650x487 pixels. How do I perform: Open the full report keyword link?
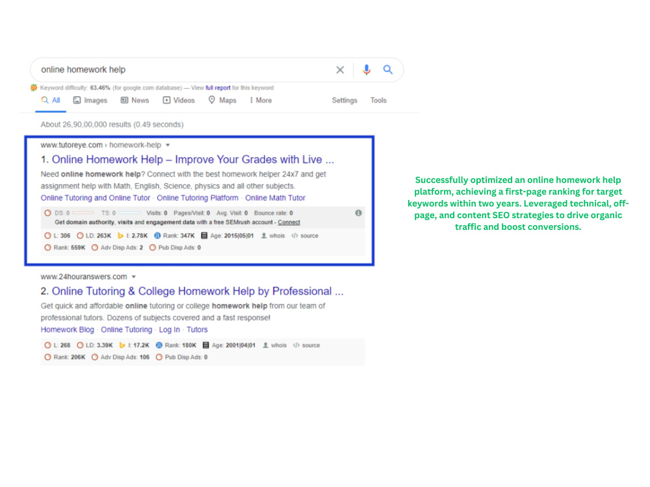pyautogui.click(x=218, y=88)
